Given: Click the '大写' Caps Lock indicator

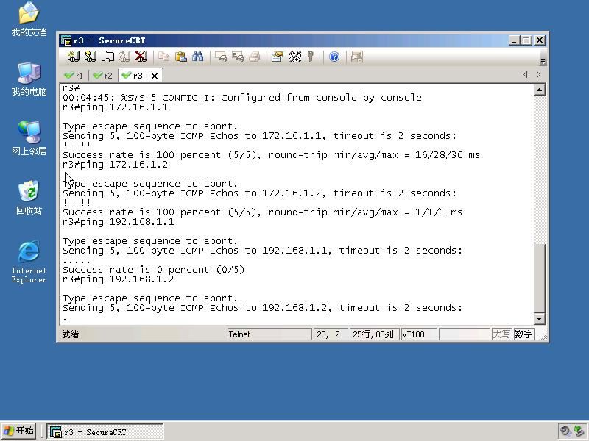Looking at the screenshot, I should [x=501, y=334].
